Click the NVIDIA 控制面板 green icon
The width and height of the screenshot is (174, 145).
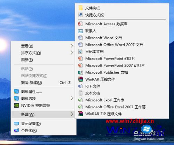[x=16, y=105]
